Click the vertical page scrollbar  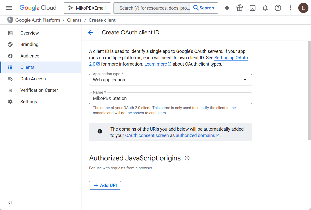tap(309, 89)
